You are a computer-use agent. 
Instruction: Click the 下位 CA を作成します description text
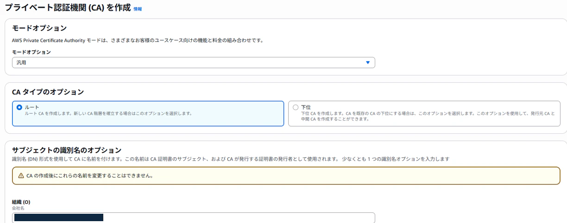(x=428, y=116)
